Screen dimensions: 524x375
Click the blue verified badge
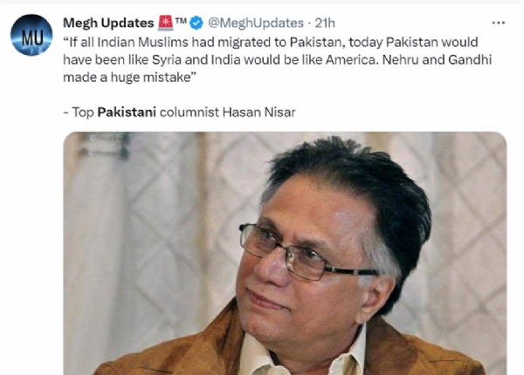[x=197, y=23]
